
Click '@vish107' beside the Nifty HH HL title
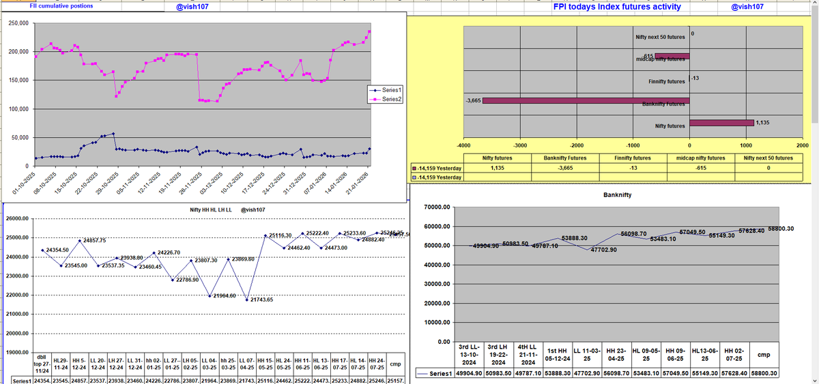(253, 210)
